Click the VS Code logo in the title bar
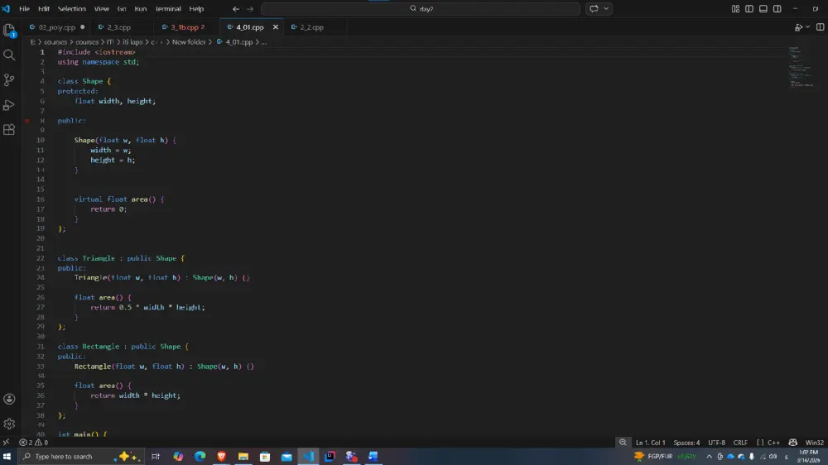The height and width of the screenshot is (465, 828). [6, 8]
